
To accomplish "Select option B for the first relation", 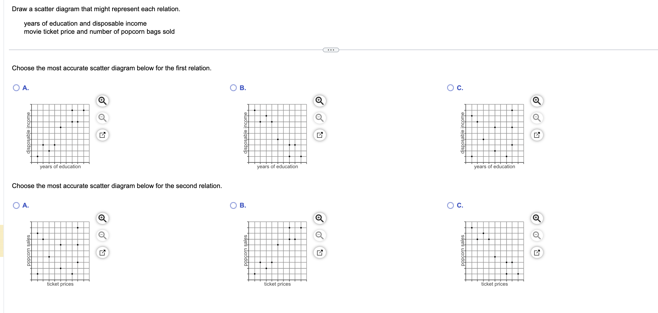I will click(x=233, y=88).
